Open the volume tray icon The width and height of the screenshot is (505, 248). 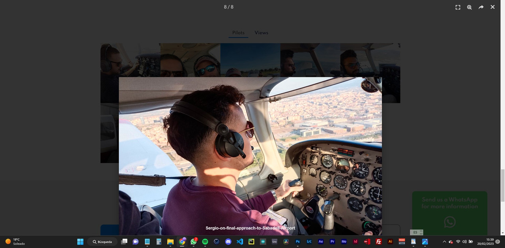[x=464, y=242]
